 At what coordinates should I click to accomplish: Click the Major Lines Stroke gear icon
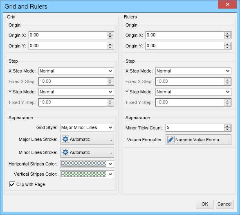[65, 139]
